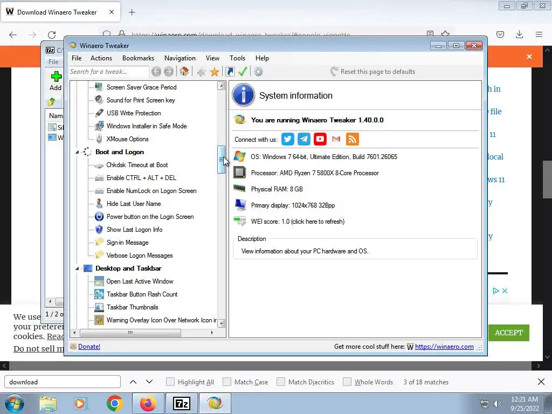
Task: Enable the Match Diacritics checkbox
Action: pyautogui.click(x=281, y=382)
